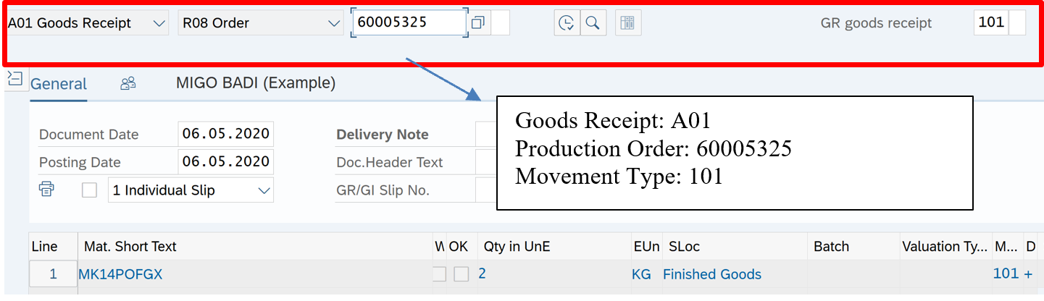The height and width of the screenshot is (301, 1044).
Task: Click the collapse header data icon
Action: pos(14,78)
